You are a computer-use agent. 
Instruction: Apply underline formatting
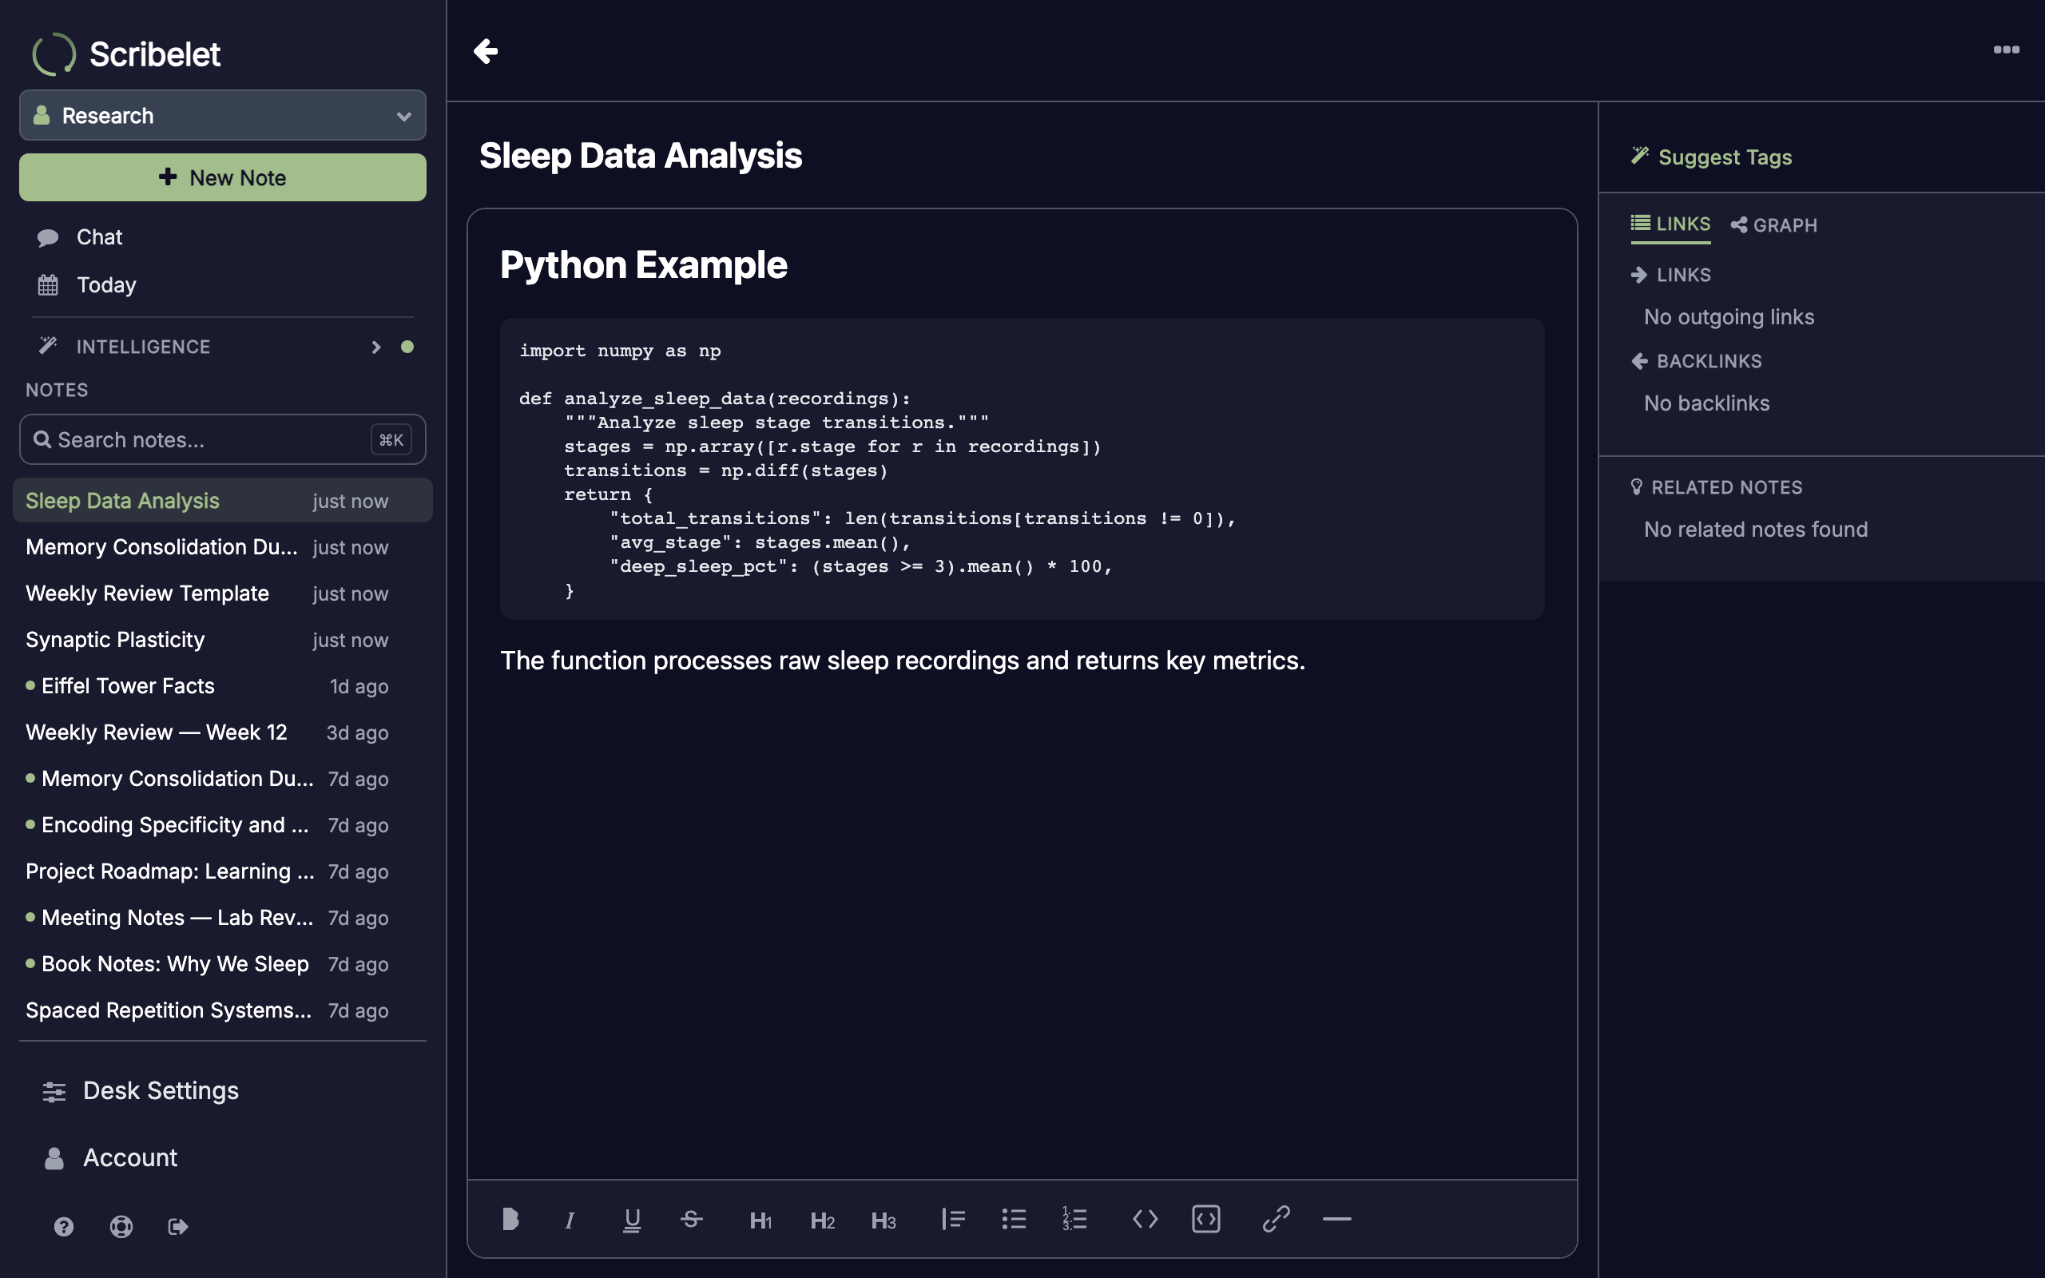point(631,1219)
